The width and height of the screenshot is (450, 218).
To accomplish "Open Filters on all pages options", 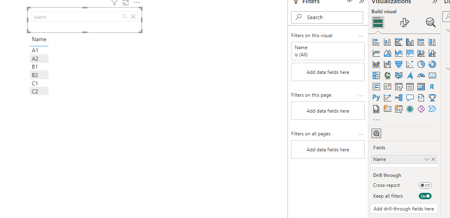I will [x=361, y=134].
